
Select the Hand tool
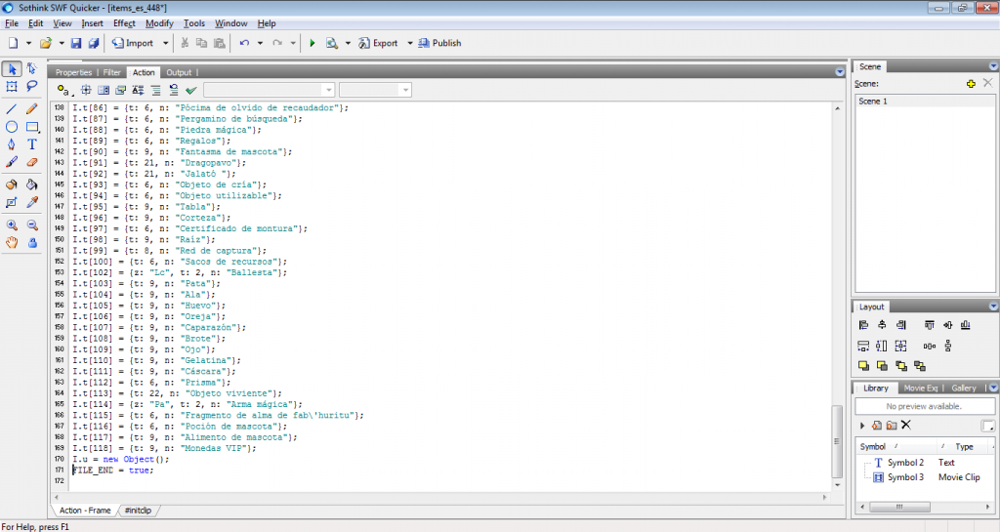click(x=12, y=243)
